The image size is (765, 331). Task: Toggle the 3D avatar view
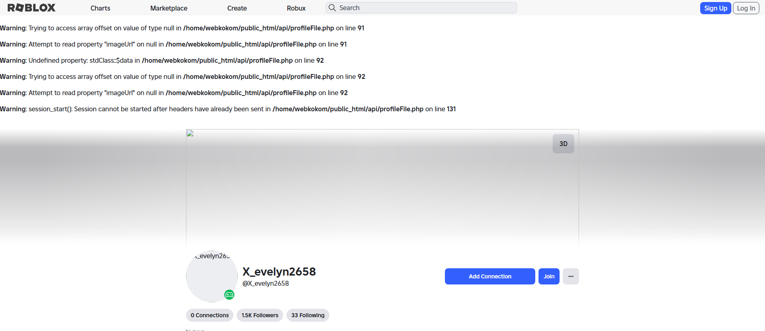[563, 144]
